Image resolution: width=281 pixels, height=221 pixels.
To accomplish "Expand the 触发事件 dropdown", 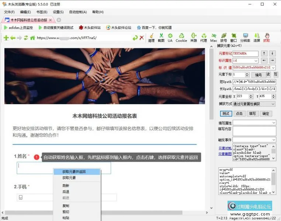I will click(274, 140).
